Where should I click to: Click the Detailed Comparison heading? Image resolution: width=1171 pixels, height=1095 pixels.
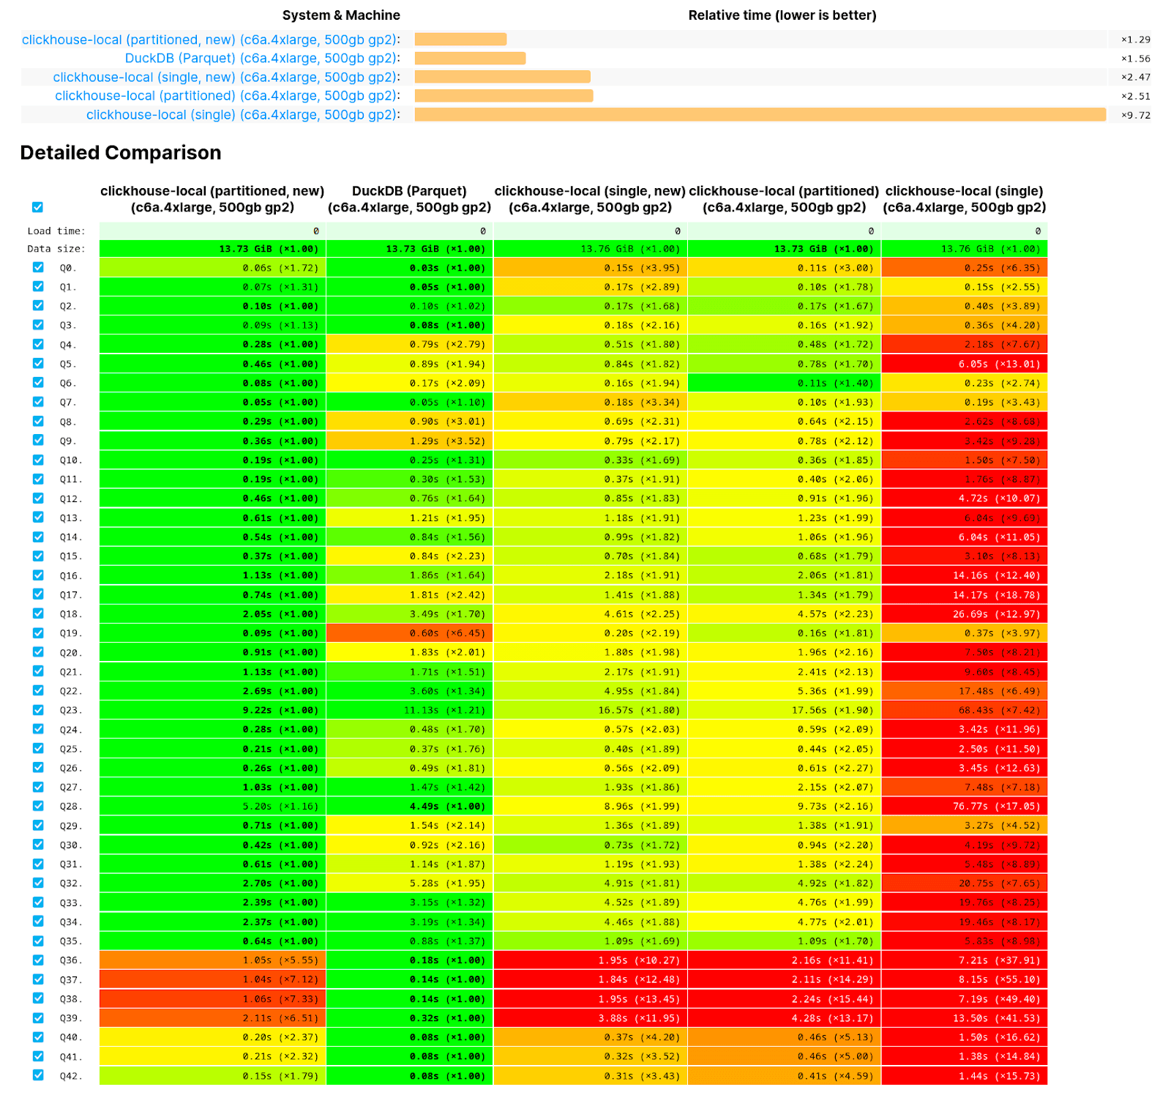click(x=121, y=152)
